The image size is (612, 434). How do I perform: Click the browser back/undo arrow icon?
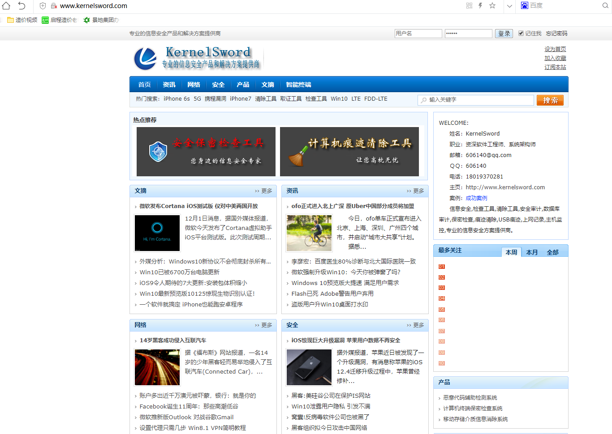pos(22,6)
